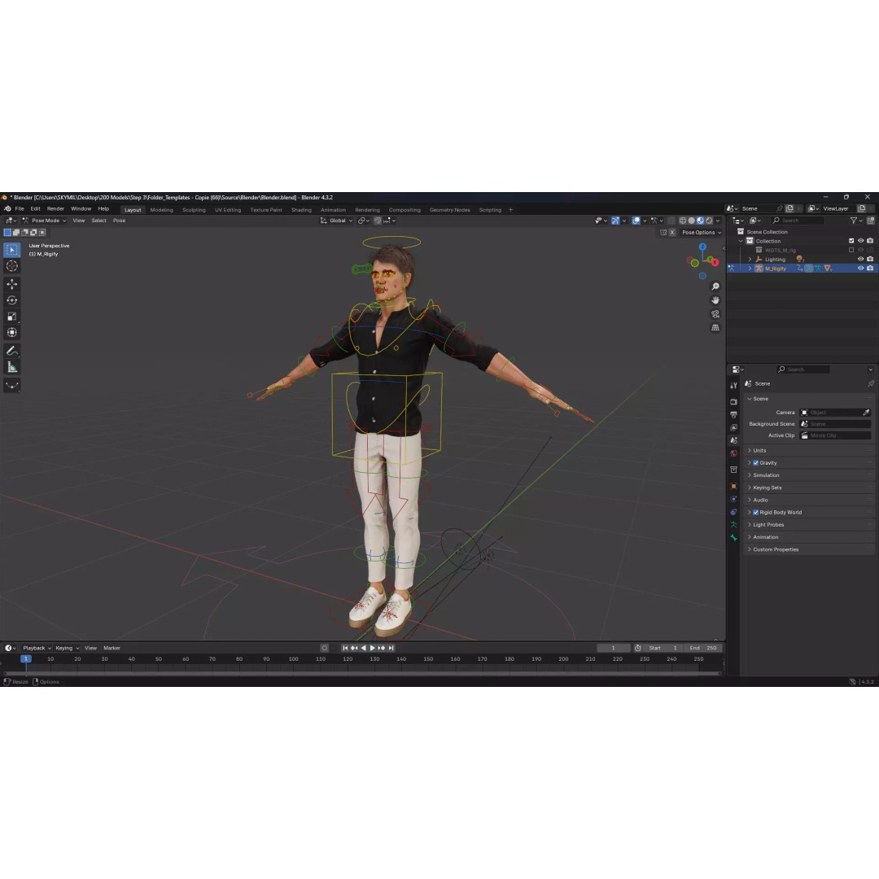Switch to Animation workspace tab

pyautogui.click(x=333, y=210)
